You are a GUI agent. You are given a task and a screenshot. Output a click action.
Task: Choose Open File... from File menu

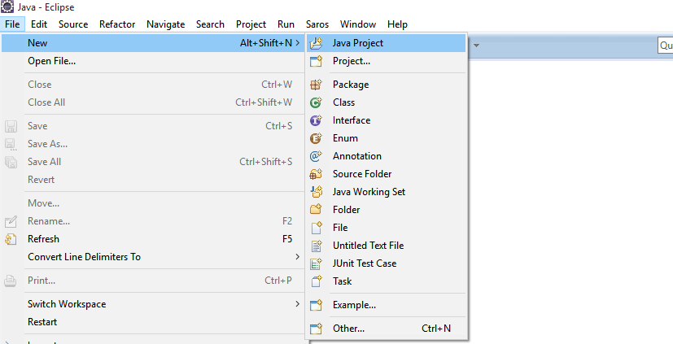pos(153,61)
